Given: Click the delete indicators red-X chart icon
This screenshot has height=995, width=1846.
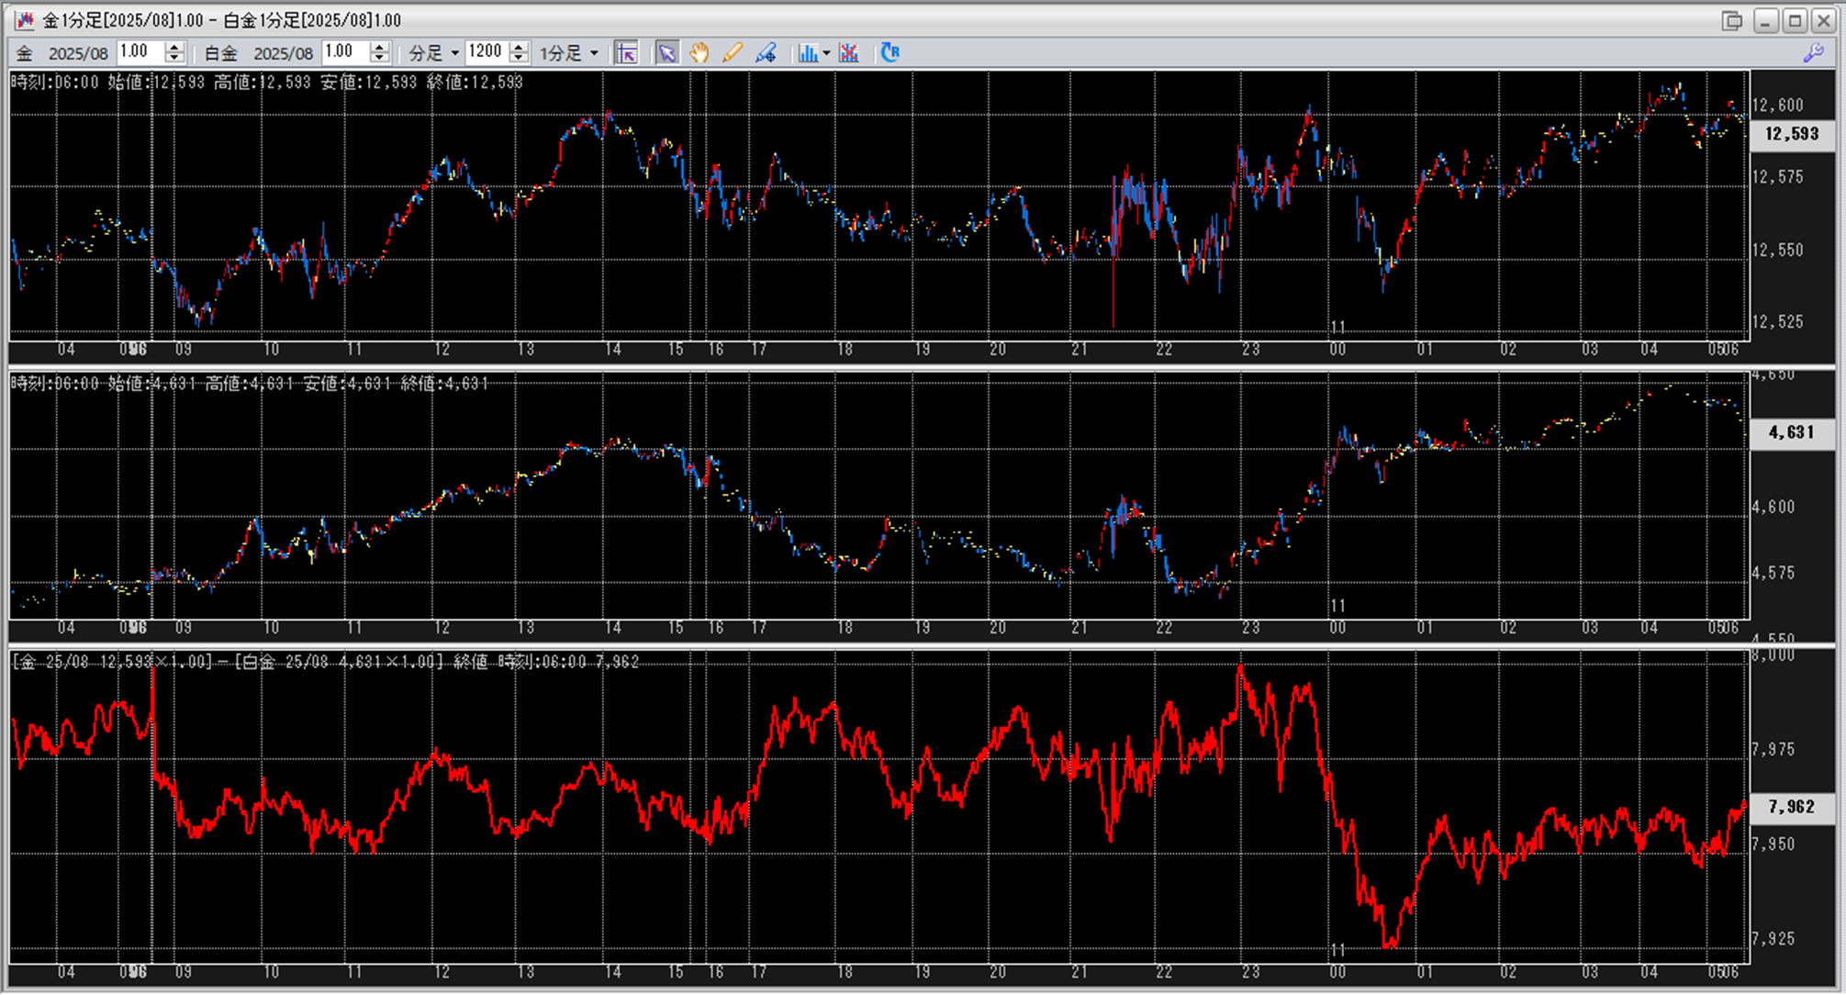Looking at the screenshot, I should click(849, 53).
